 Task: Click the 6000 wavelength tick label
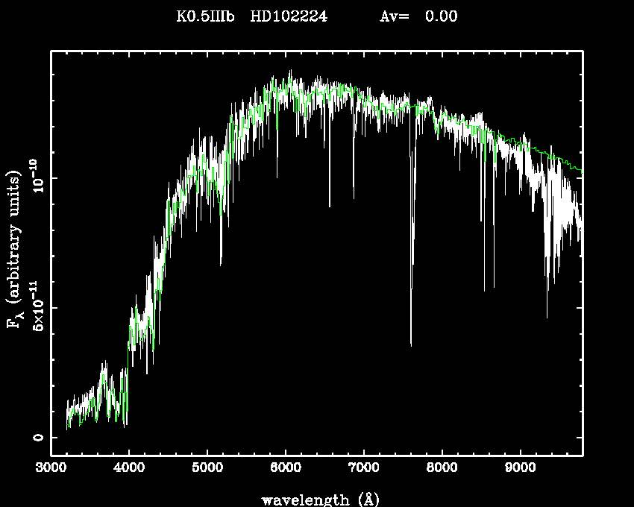(x=286, y=469)
